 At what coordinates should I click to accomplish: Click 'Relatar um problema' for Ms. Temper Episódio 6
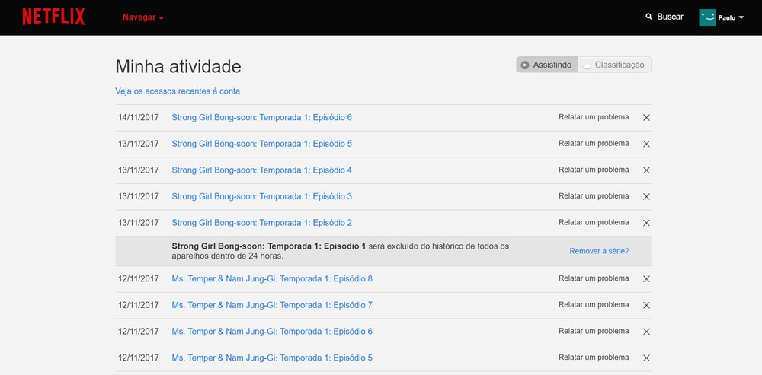pyautogui.click(x=594, y=331)
